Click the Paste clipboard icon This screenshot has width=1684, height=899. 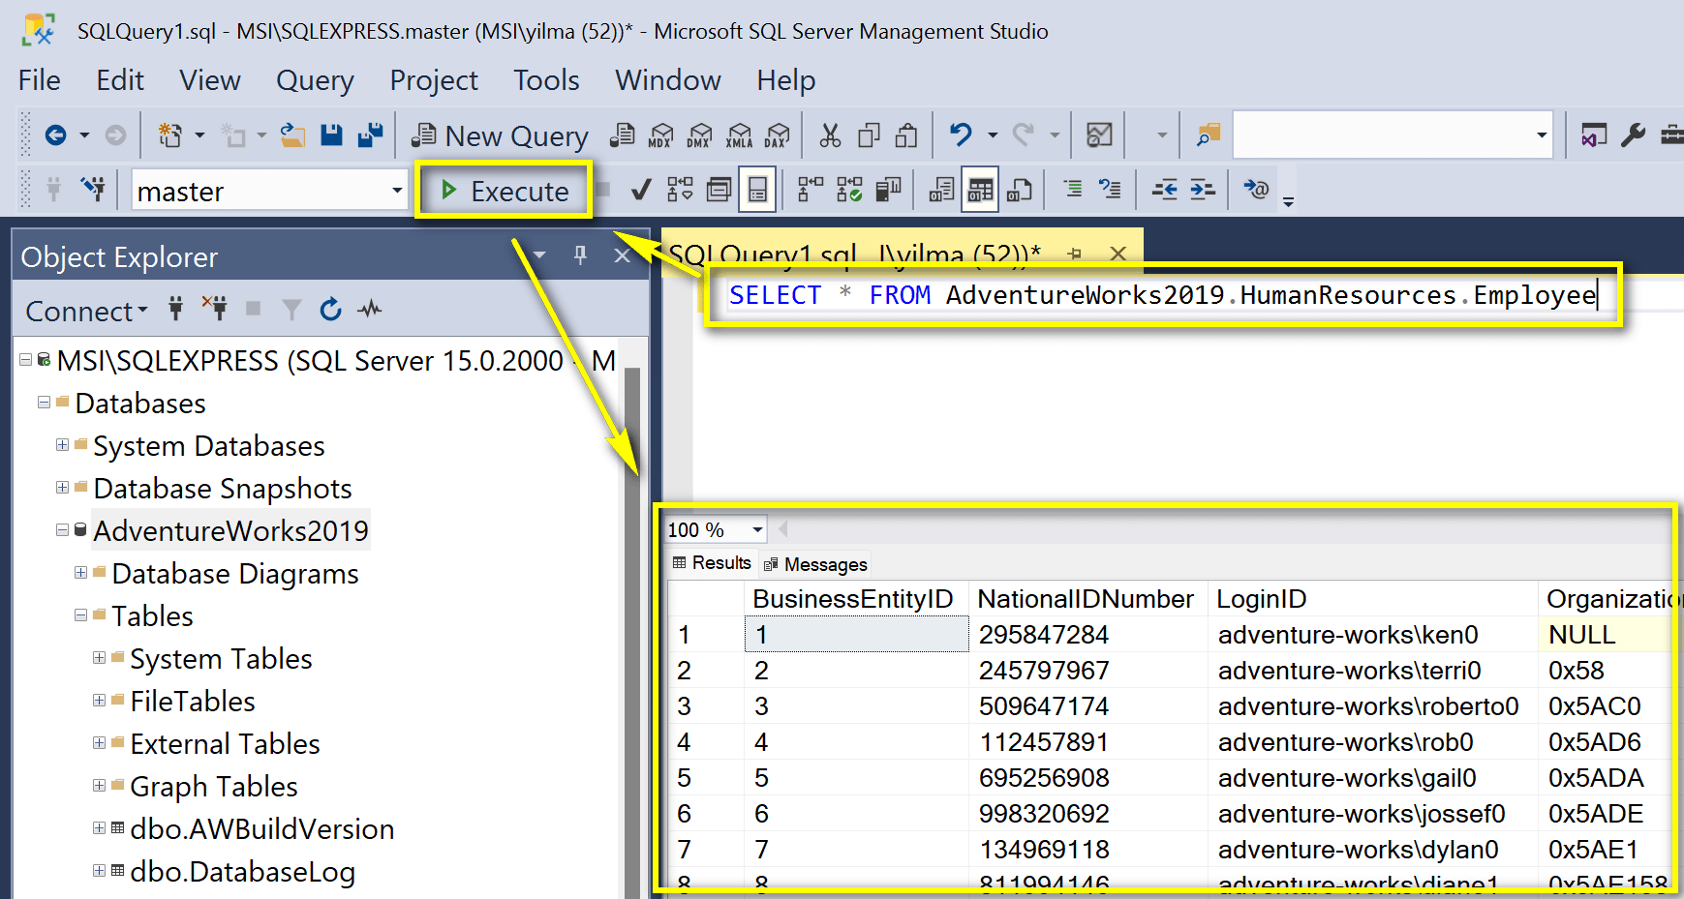(906, 135)
